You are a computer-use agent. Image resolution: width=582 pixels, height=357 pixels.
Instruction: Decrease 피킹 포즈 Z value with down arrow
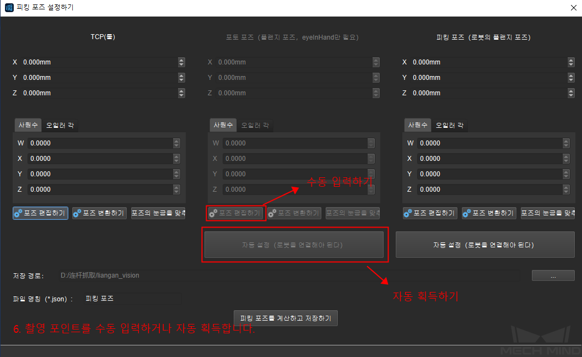pyautogui.click(x=571, y=95)
